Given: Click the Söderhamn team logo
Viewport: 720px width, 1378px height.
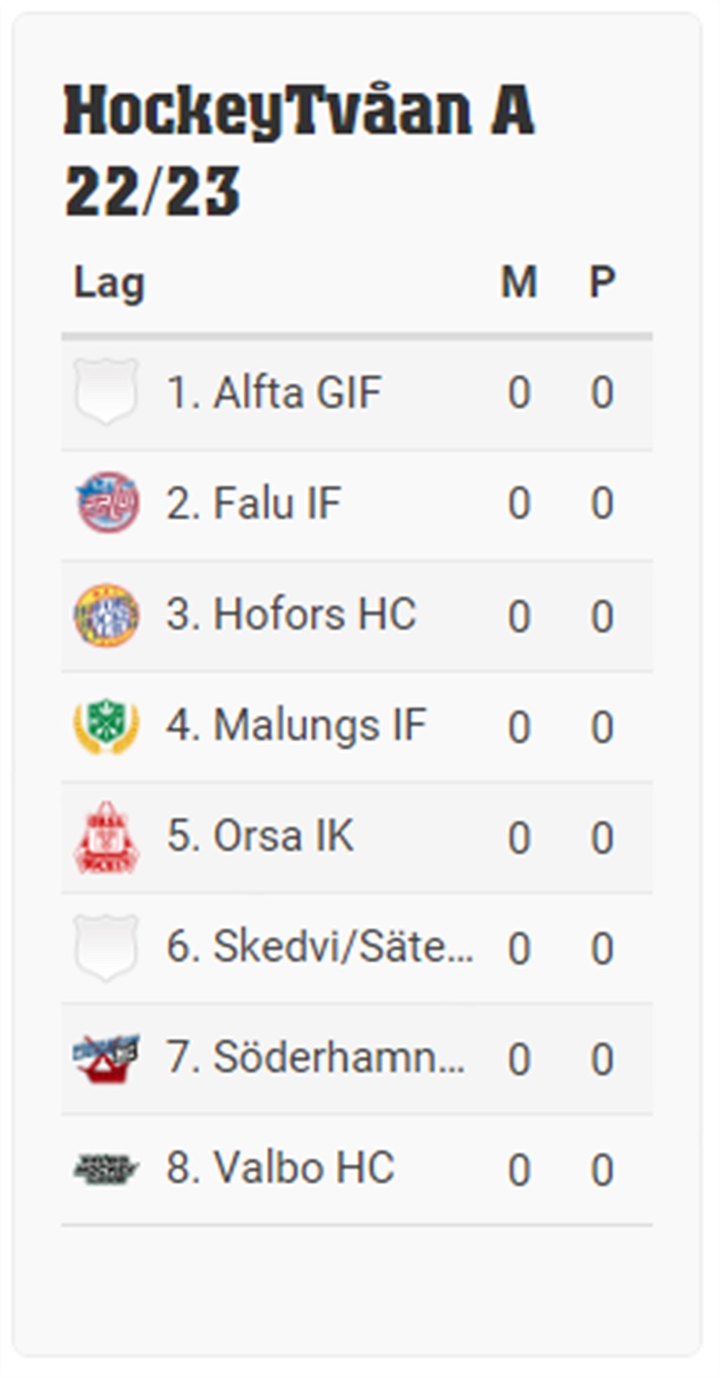Looking at the screenshot, I should coord(107,1058).
